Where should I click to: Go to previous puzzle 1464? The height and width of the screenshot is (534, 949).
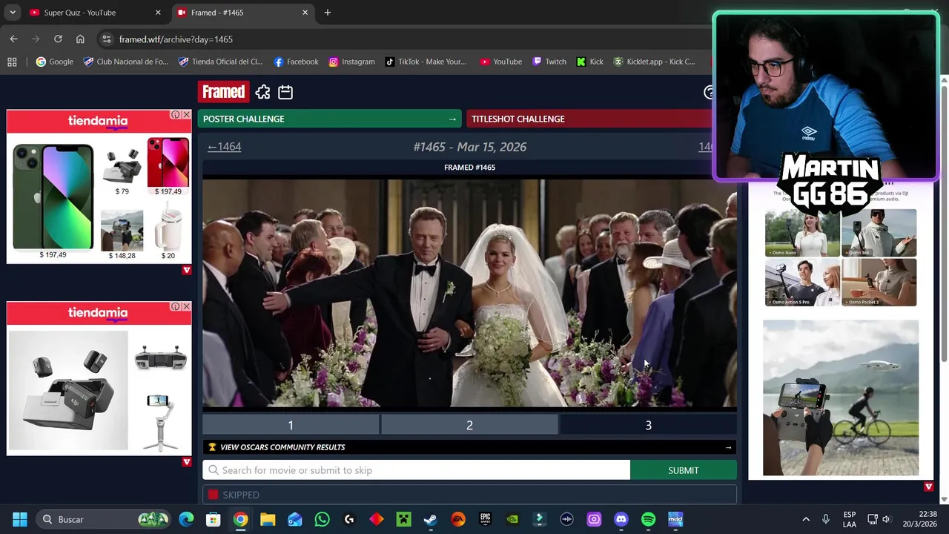[224, 147]
